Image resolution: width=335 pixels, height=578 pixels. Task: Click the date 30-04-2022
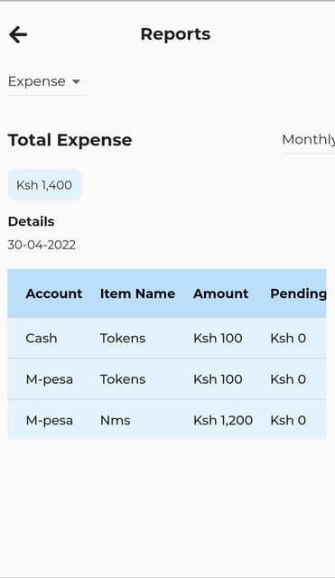[42, 245]
